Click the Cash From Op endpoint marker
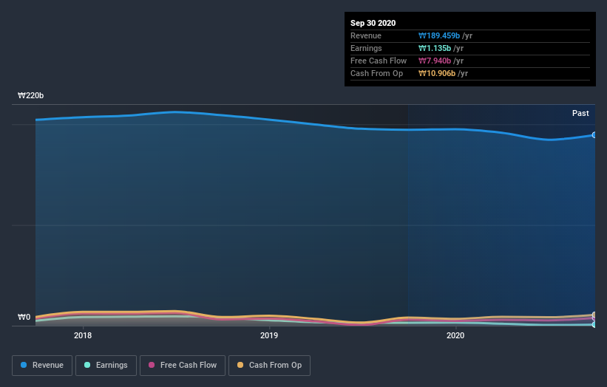 [594, 315]
